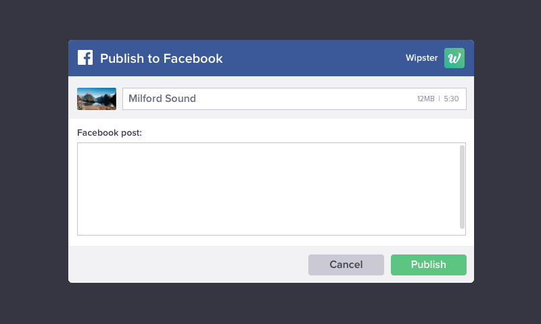The height and width of the screenshot is (324, 541).
Task: Click the 12MB file size label
Action: (x=425, y=99)
